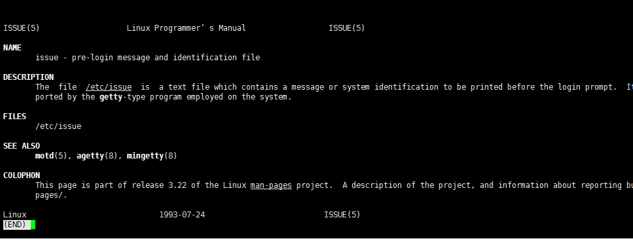Click the /etc/issue entry under FILES

coord(58,126)
